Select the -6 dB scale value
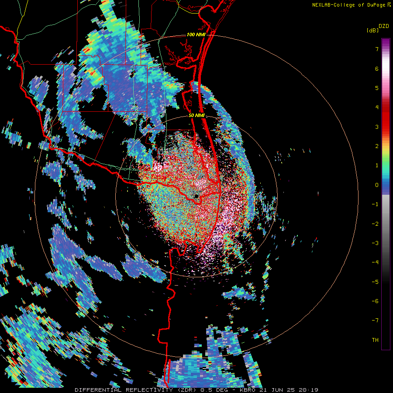 point(375,301)
